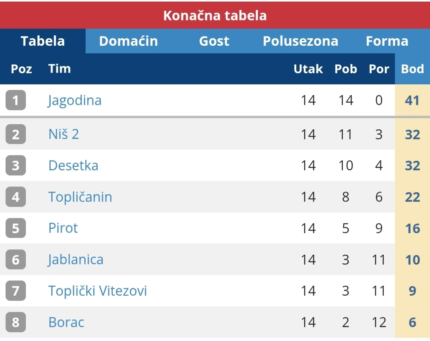Screen dimensions: 430x341
Task: Click the Jablanica team name
Action: tap(76, 260)
